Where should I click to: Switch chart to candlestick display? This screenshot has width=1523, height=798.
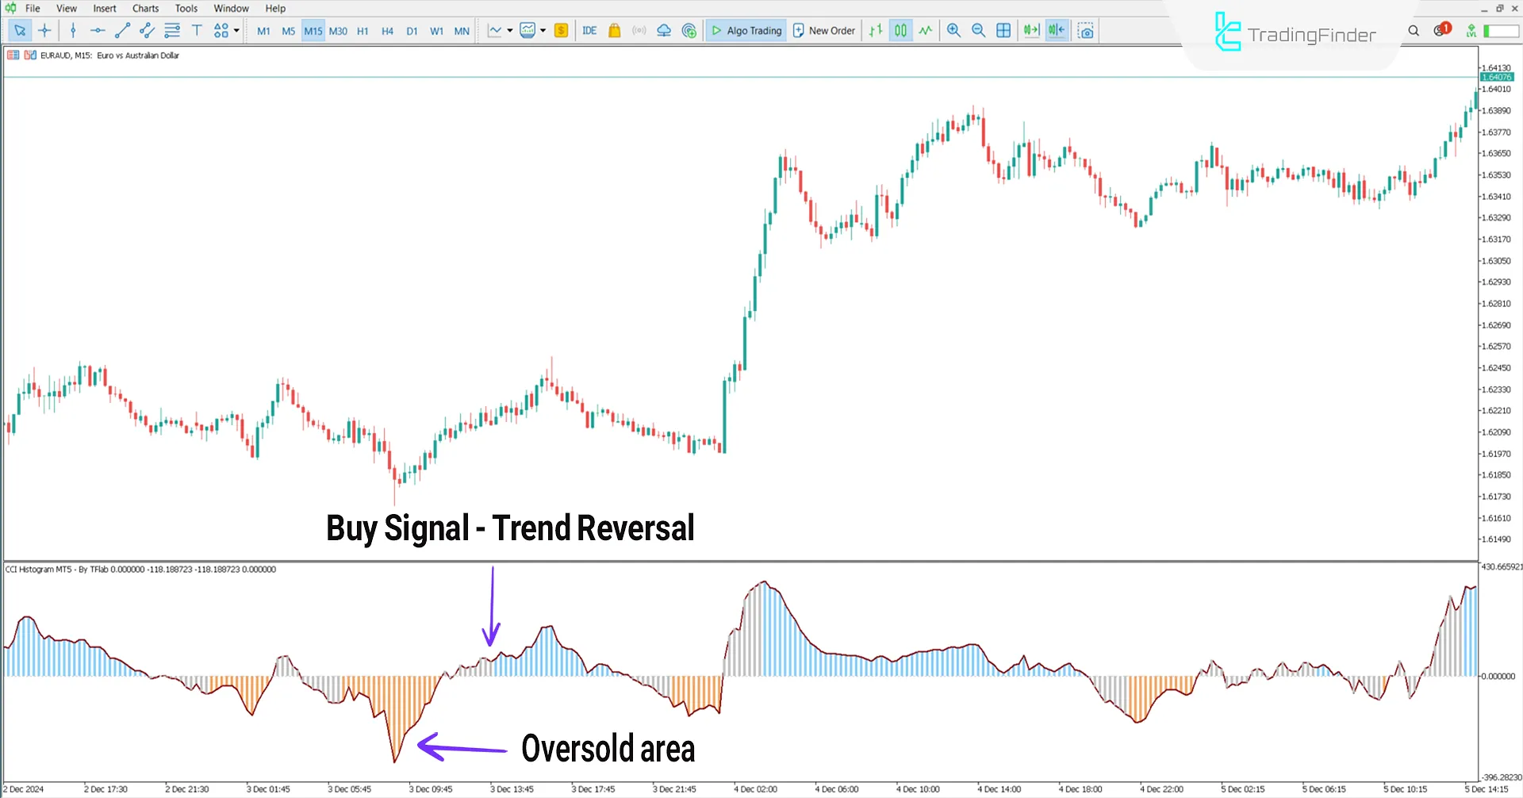901,30
